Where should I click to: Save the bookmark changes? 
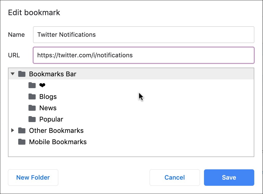coord(229,177)
